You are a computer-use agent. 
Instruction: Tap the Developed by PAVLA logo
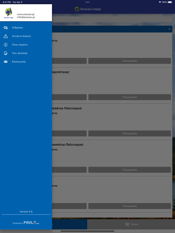coord(26,223)
